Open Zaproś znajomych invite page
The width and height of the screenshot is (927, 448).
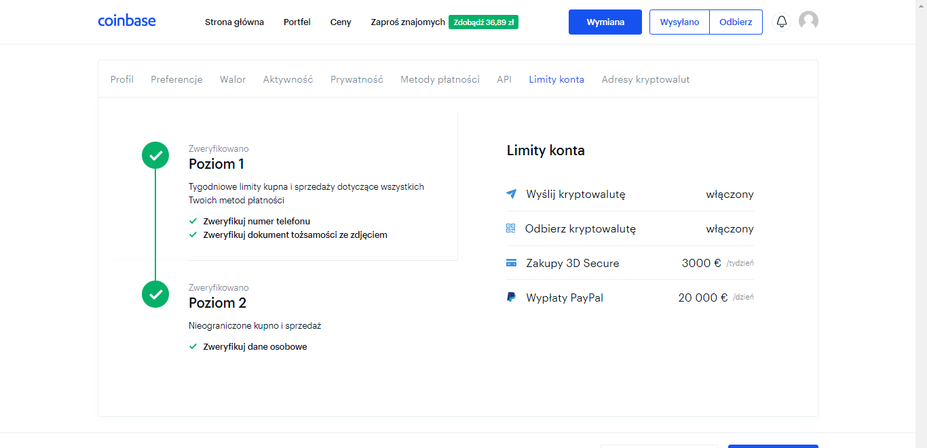pyautogui.click(x=407, y=22)
